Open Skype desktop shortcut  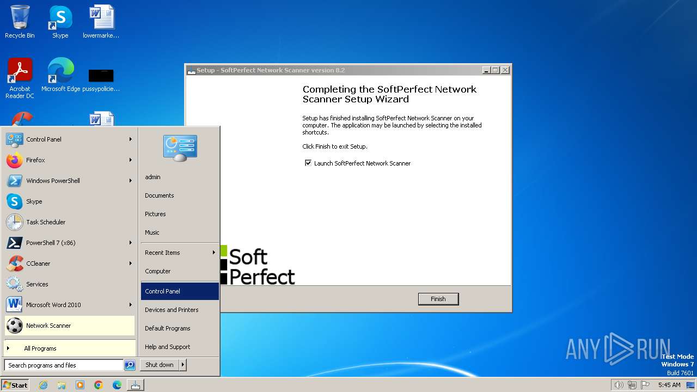click(60, 22)
